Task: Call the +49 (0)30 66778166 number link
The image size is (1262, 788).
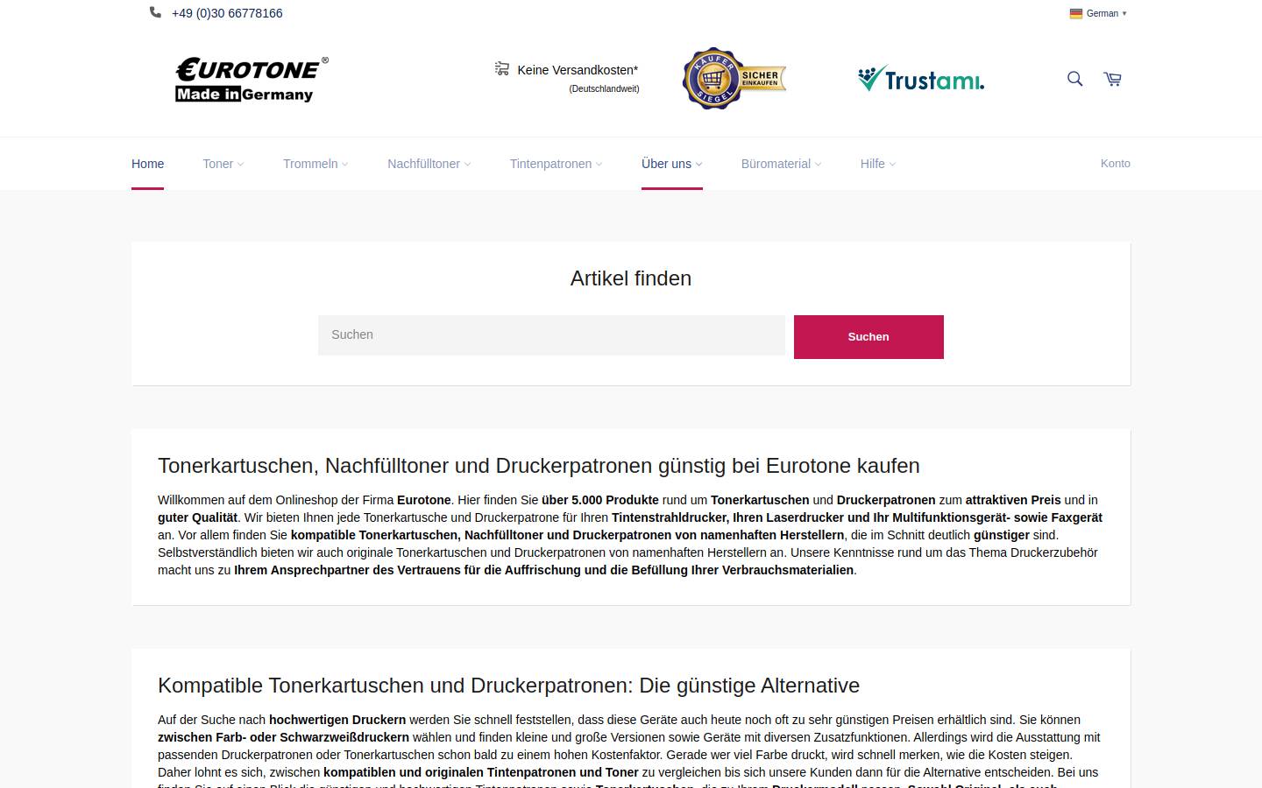Action: tap(227, 13)
